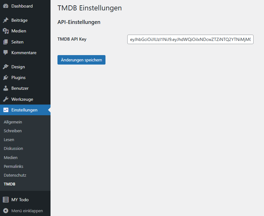
Task: Click the API-Einstellungen section heading
Action: pyautogui.click(x=79, y=22)
